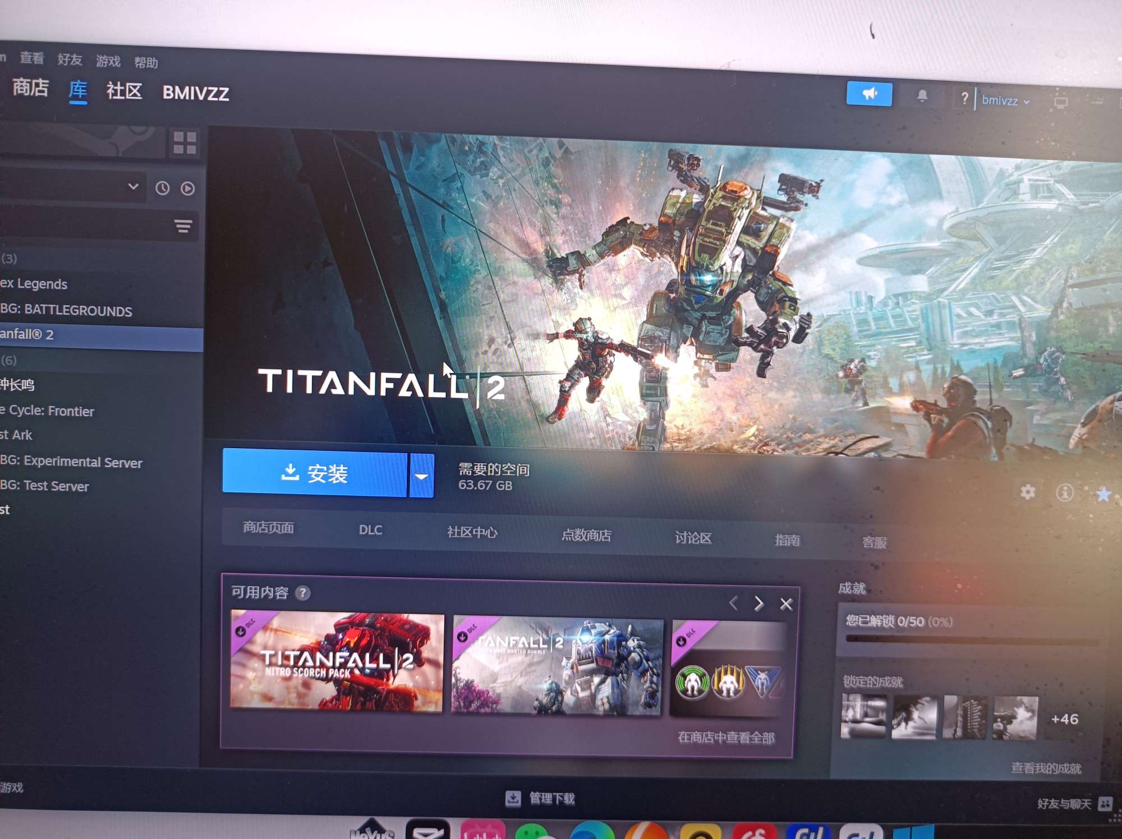The width and height of the screenshot is (1122, 839).
Task: Go to the 库 library tab
Action: [78, 90]
